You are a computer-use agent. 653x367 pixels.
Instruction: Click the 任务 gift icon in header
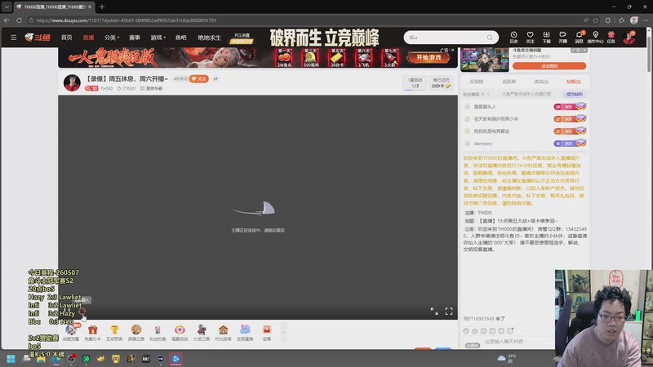pyautogui.click(x=611, y=35)
